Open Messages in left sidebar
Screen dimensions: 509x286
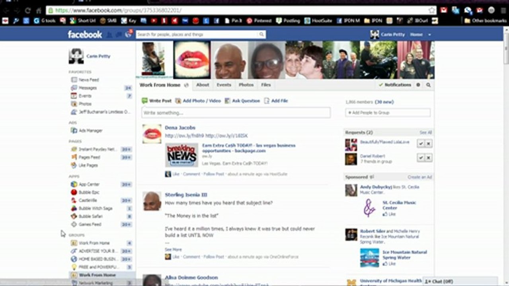(88, 88)
